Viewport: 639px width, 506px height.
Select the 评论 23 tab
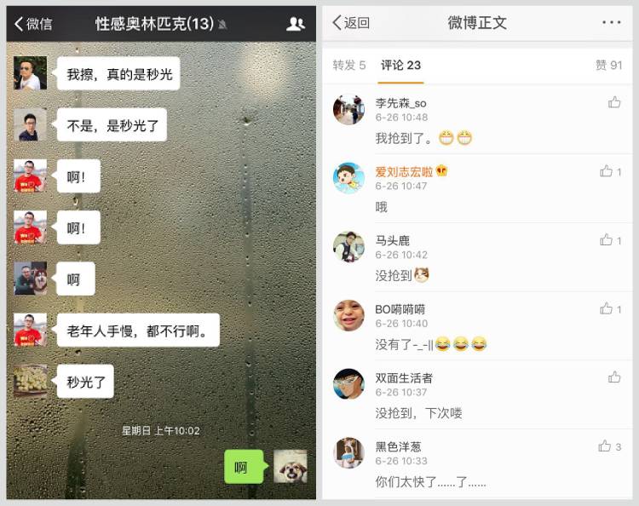point(400,66)
